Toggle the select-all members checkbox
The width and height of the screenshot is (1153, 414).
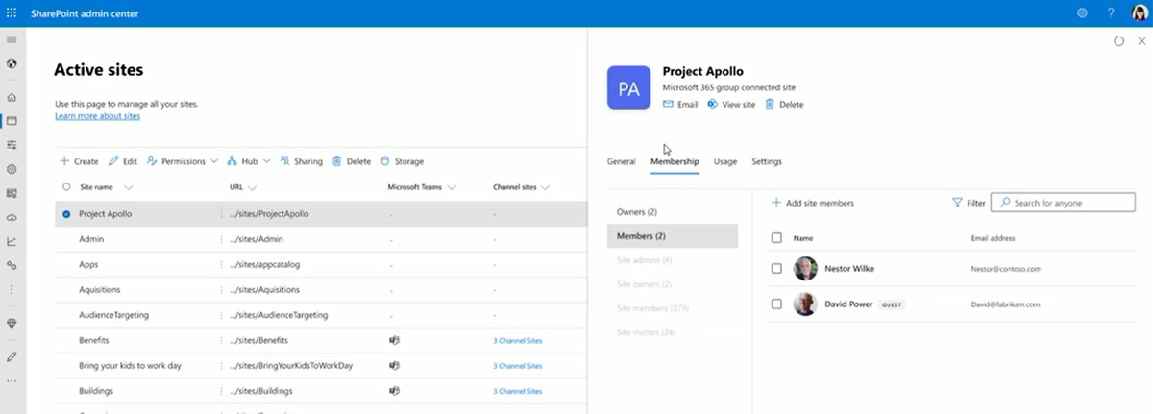776,237
